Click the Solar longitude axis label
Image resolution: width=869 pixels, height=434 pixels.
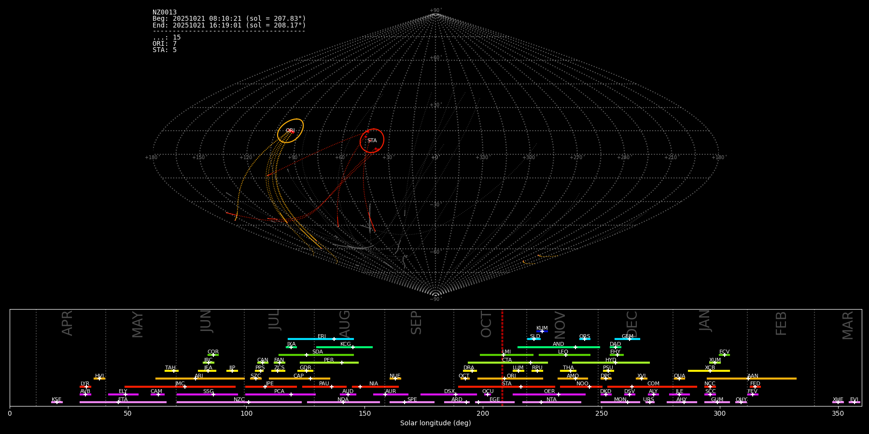pyautogui.click(x=435, y=423)
